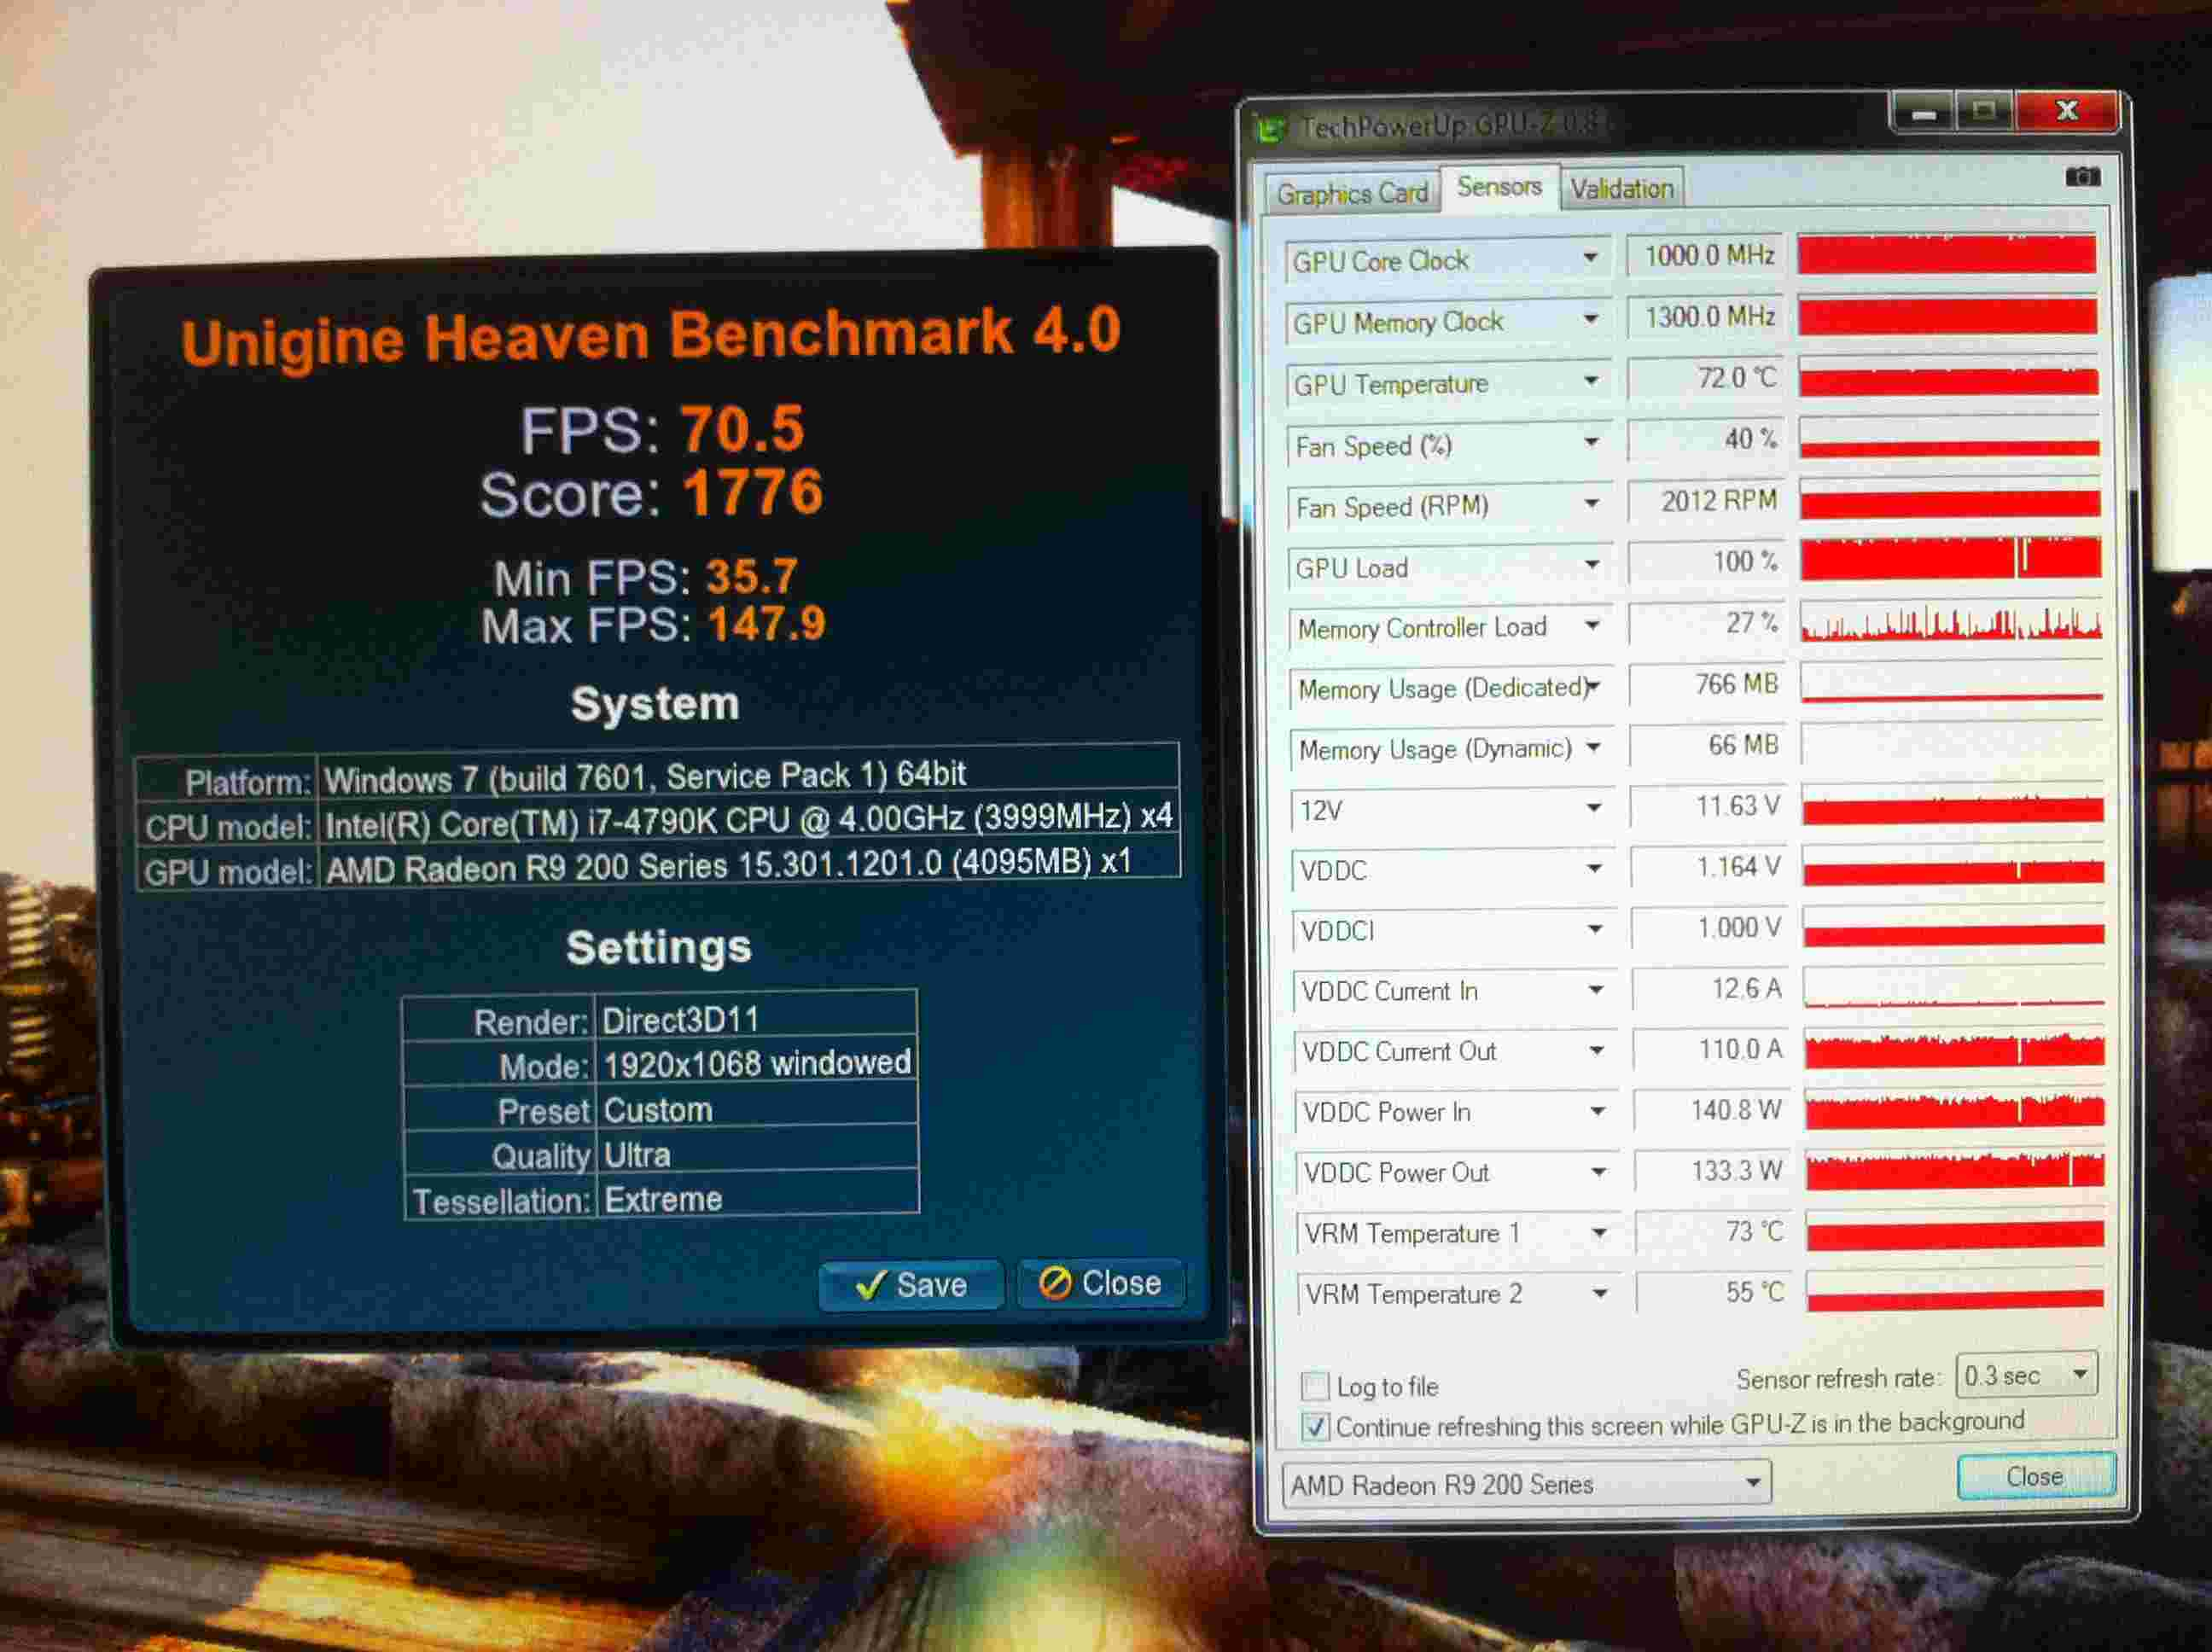2212x1652 pixels.
Task: Click Close in Heaven Benchmark results
Action: click(x=1101, y=1283)
